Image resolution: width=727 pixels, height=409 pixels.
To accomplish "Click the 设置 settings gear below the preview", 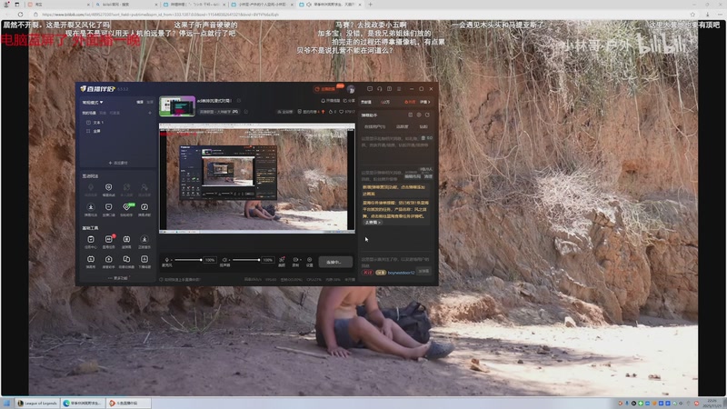I will pos(309,262).
